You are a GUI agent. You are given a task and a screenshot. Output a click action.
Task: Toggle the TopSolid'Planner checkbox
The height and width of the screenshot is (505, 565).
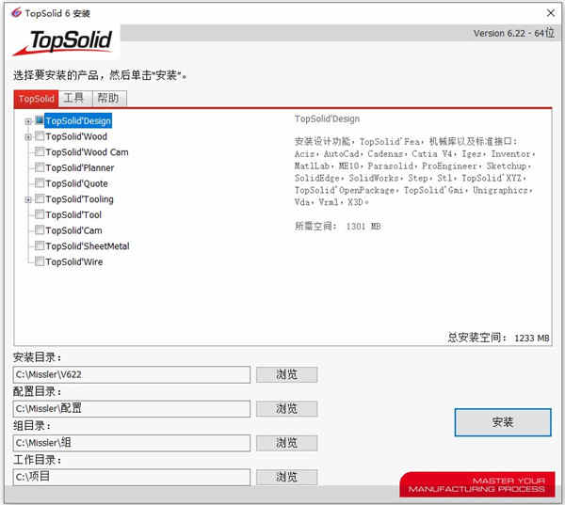point(40,167)
